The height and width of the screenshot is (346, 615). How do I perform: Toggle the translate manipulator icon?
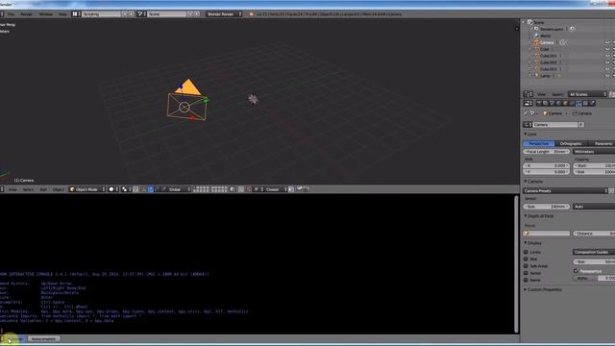pyautogui.click(x=150, y=189)
